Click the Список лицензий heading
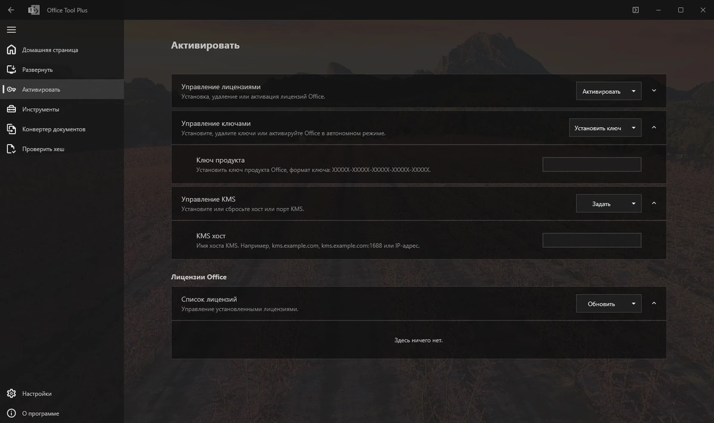The height and width of the screenshot is (423, 714). [x=209, y=299]
